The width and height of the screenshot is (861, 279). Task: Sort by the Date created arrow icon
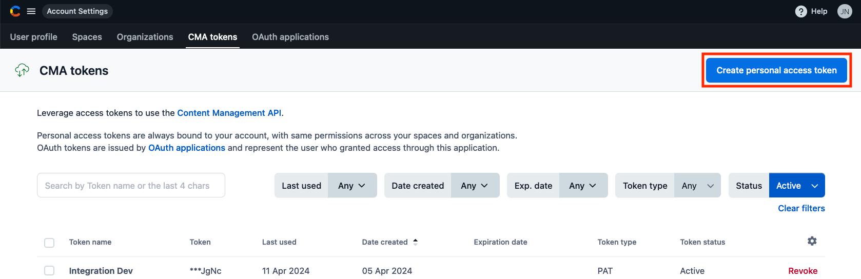click(x=415, y=242)
